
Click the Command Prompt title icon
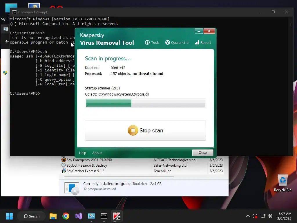[15, 12]
